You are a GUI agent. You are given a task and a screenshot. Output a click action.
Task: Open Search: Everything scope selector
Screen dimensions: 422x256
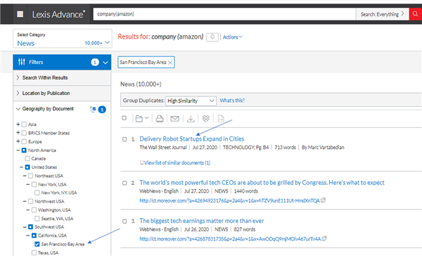382,14
